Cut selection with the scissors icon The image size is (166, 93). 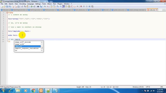click(x=22, y=6)
